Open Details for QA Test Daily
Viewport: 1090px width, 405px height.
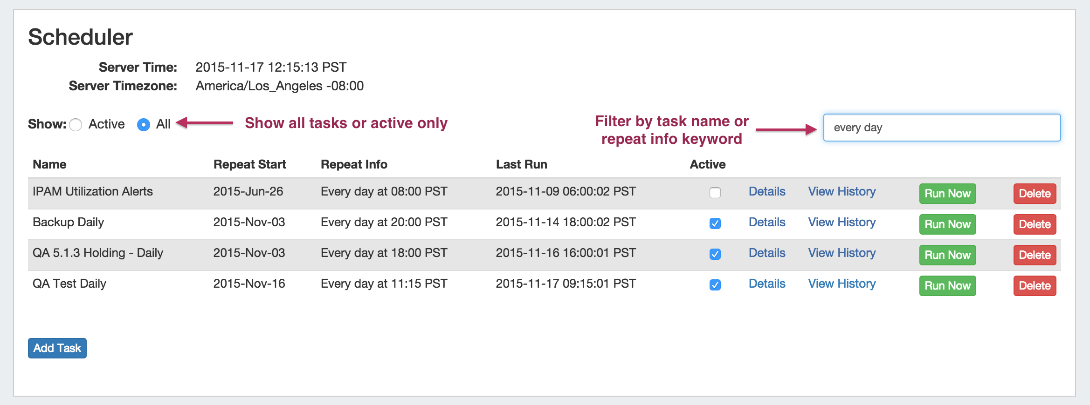point(767,283)
